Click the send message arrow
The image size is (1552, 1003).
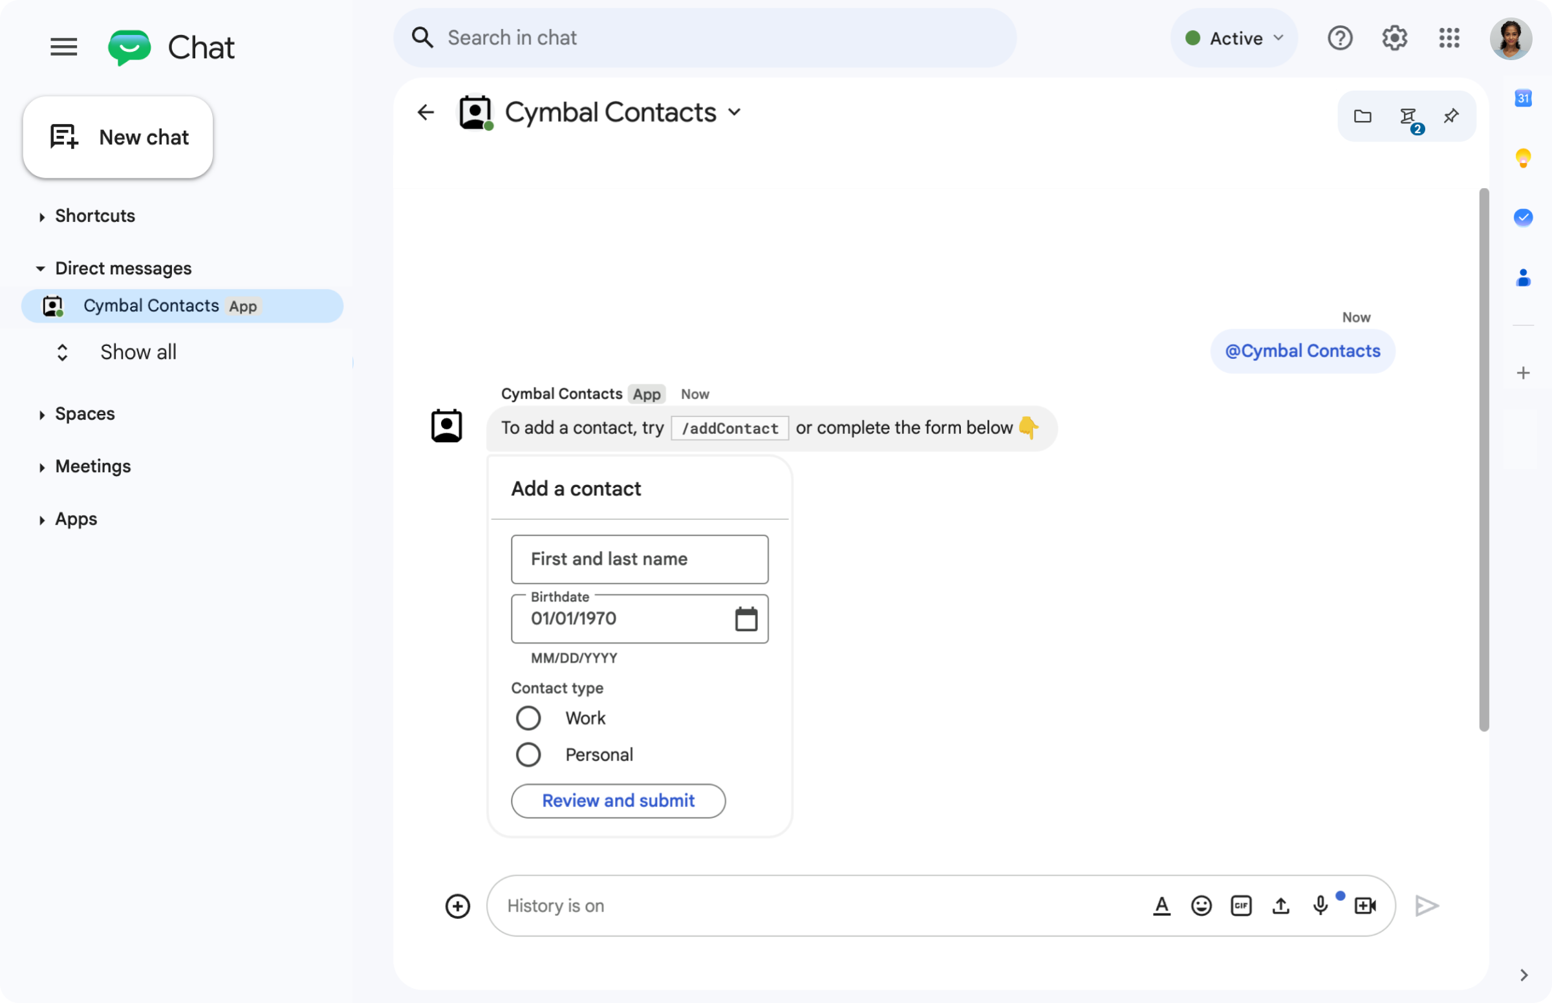(1427, 906)
